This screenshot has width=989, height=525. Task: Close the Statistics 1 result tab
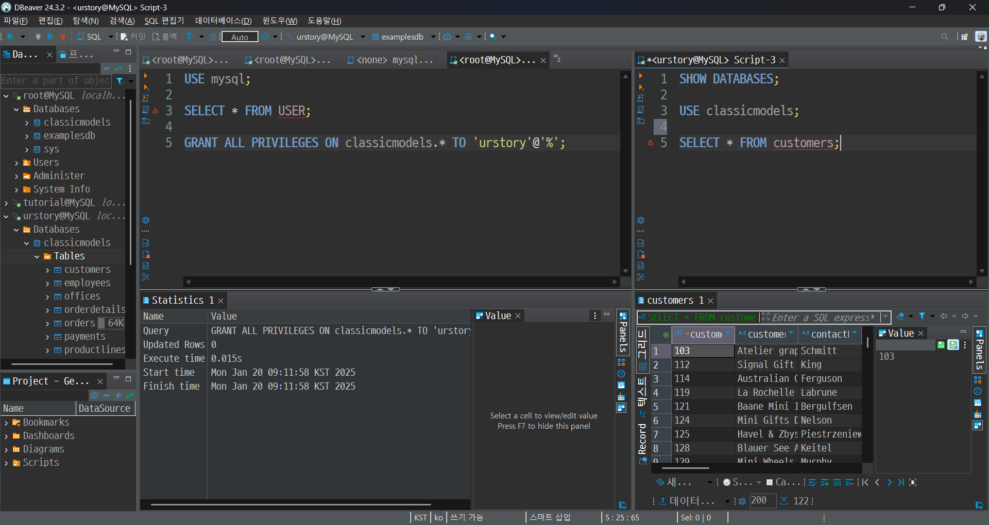[x=221, y=301]
